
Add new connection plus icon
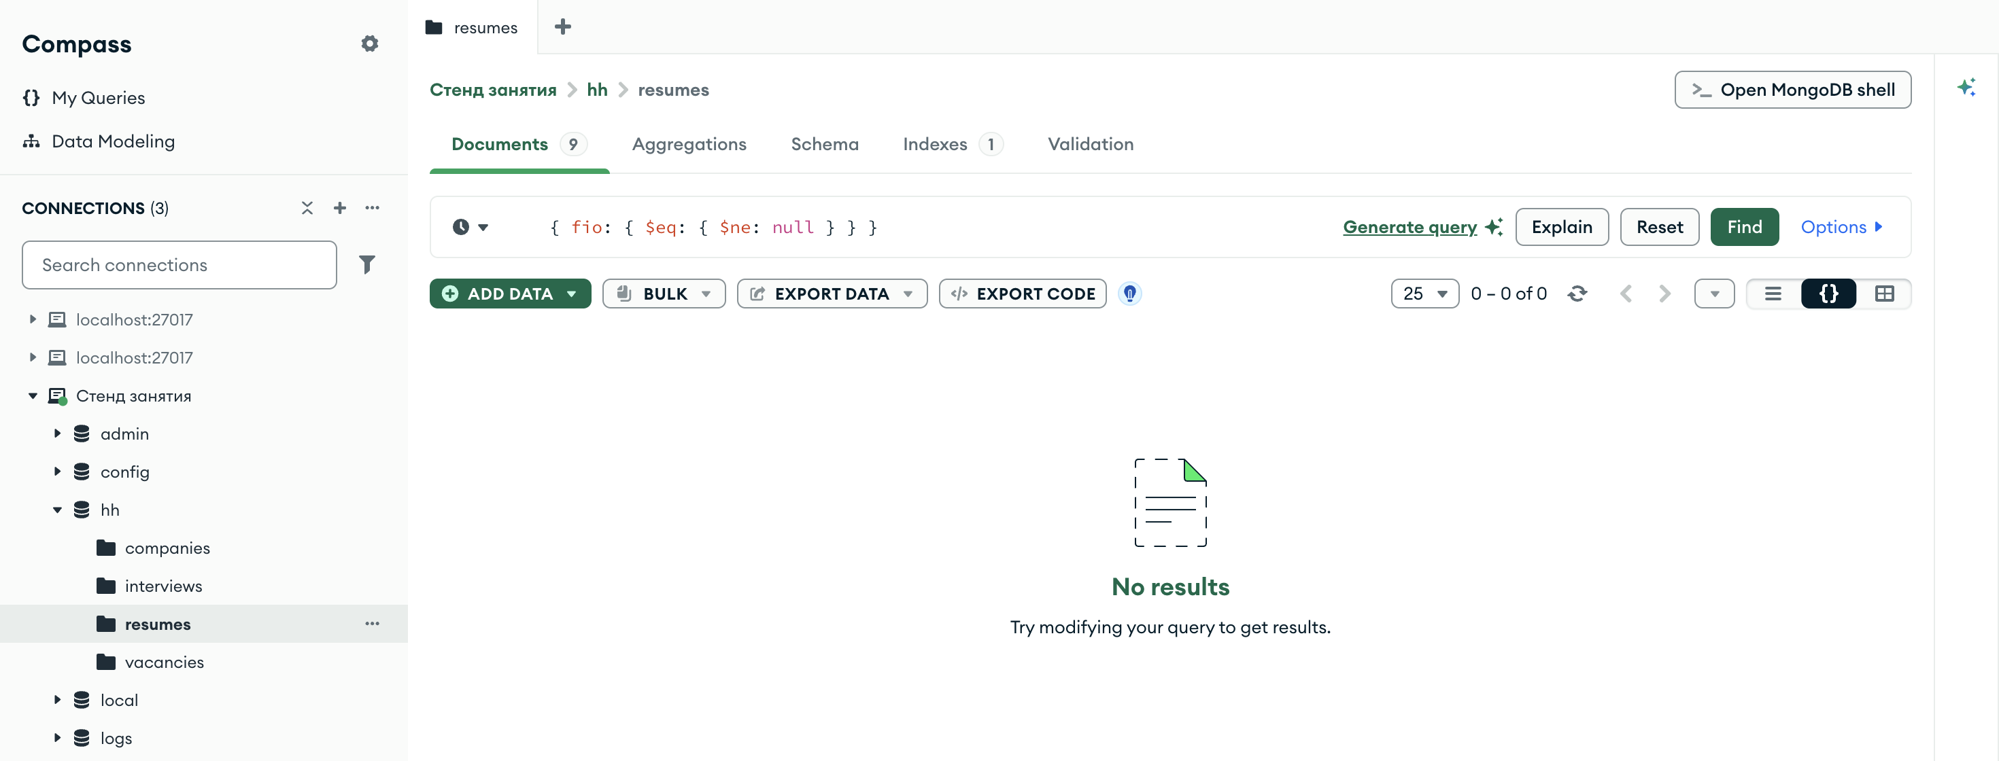[x=340, y=208]
